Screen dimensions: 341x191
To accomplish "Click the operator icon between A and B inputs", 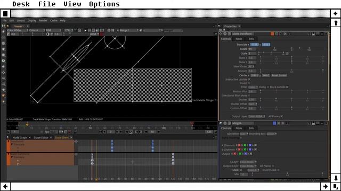I will [141, 30].
